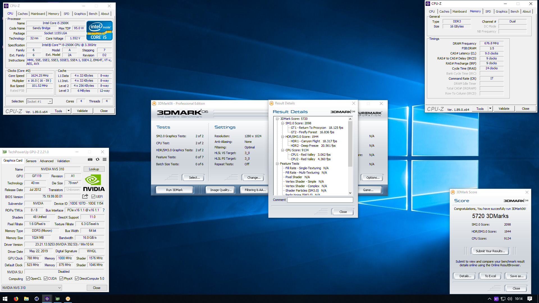The width and height of the screenshot is (539, 303).
Task: Click the Save as... button in 3DMark Score
Action: click(517, 276)
